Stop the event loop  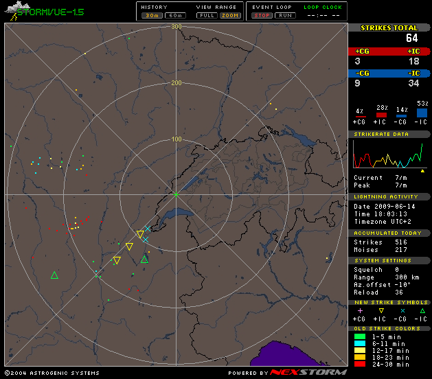pyautogui.click(x=262, y=16)
